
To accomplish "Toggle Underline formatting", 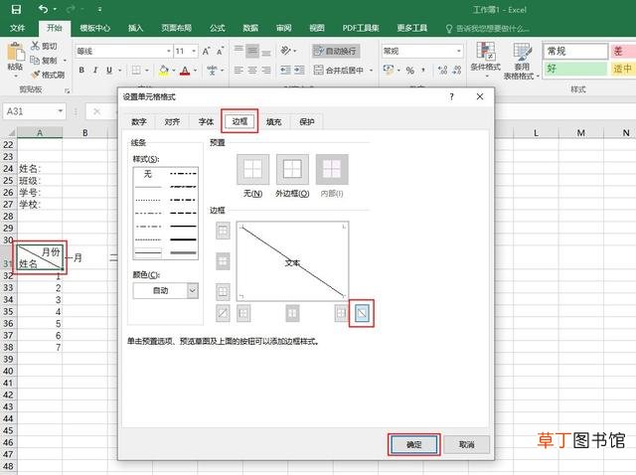I will pyautogui.click(x=109, y=70).
